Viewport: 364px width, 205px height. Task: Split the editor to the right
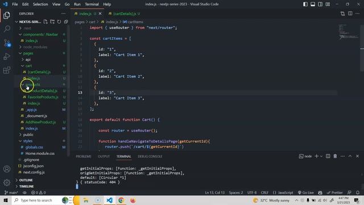pos(350,14)
